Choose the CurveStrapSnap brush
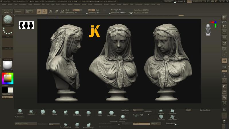 point(66,125)
